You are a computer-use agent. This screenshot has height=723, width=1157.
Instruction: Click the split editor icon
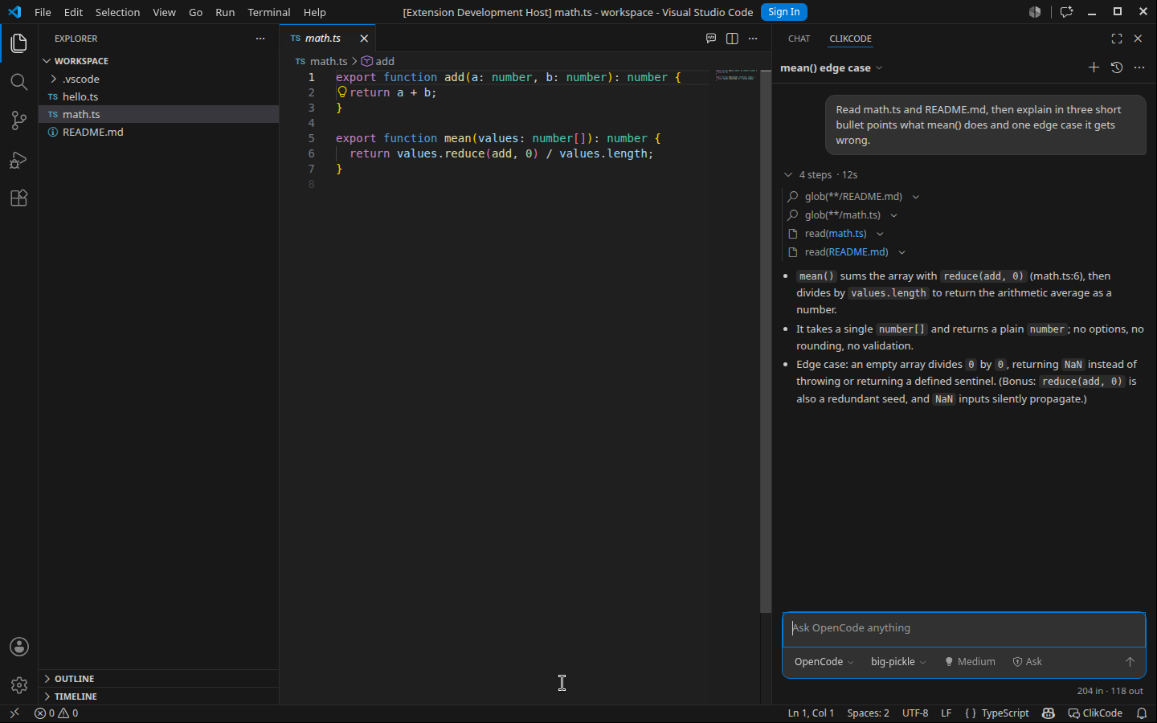click(x=732, y=39)
